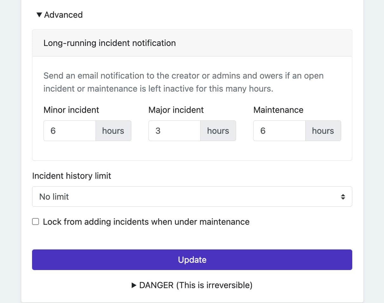The height and width of the screenshot is (303, 384).
Task: Click the Minor incident label
Action: [x=71, y=110]
